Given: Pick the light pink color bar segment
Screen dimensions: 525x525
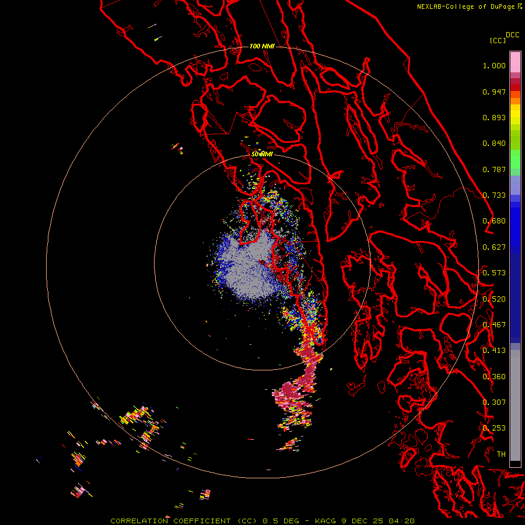Looking at the screenshot, I should click(515, 62).
